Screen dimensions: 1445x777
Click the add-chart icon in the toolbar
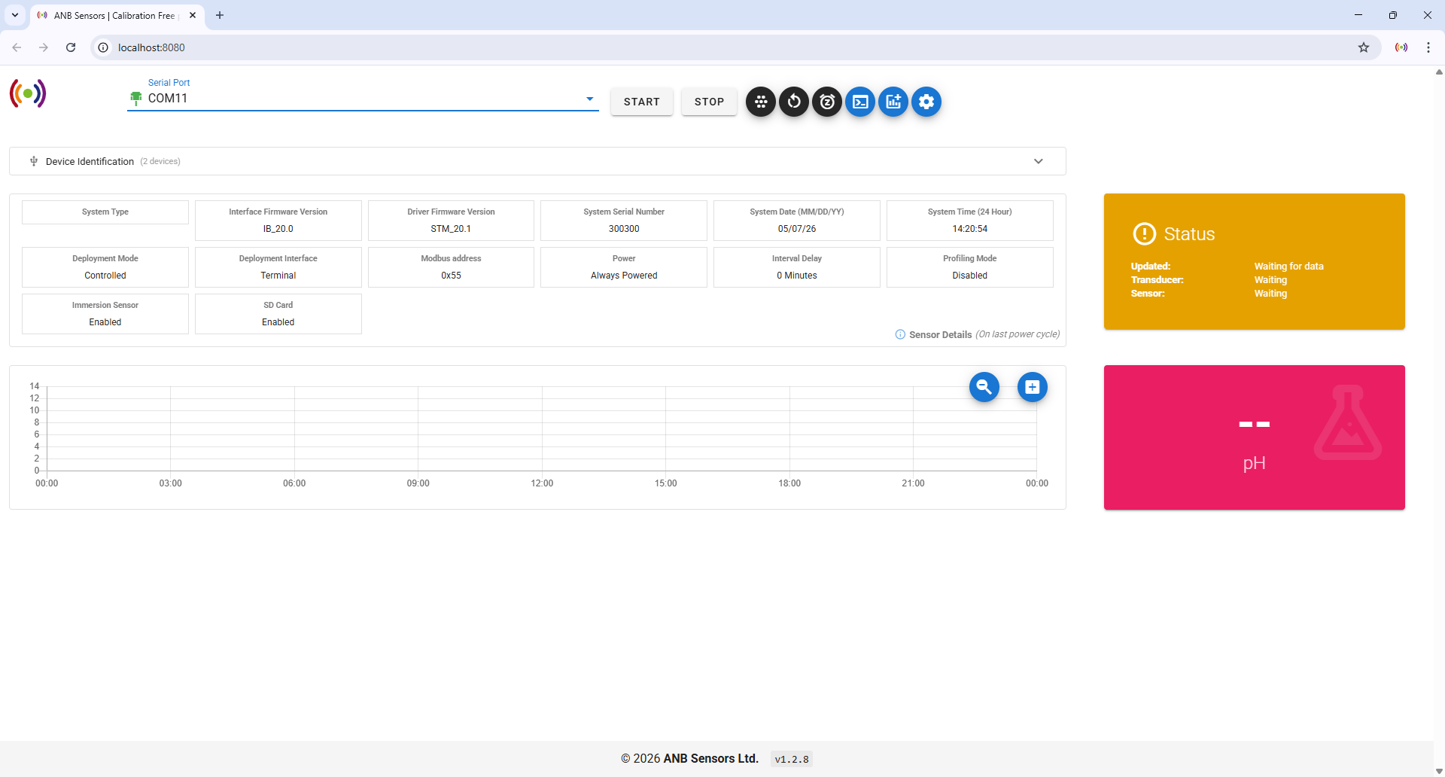point(893,102)
